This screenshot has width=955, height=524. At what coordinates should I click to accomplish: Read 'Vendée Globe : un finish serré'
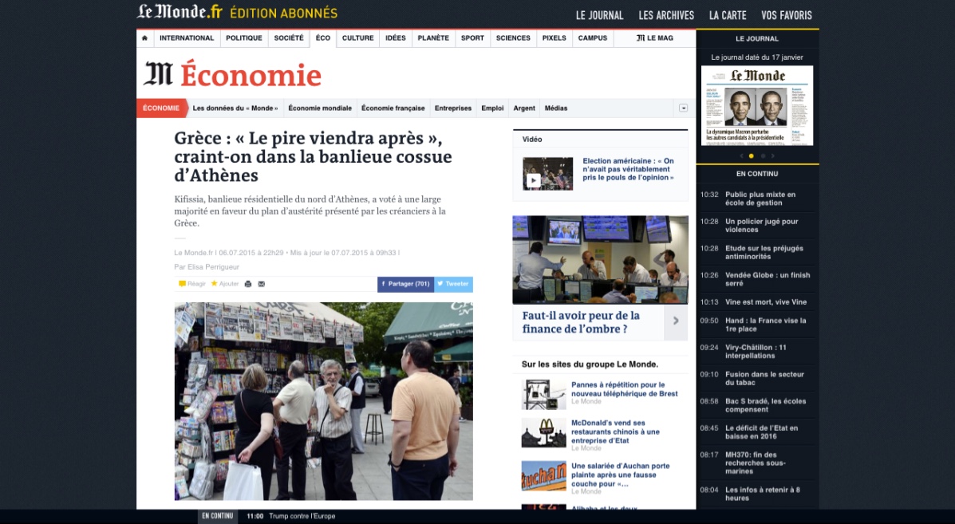768,279
